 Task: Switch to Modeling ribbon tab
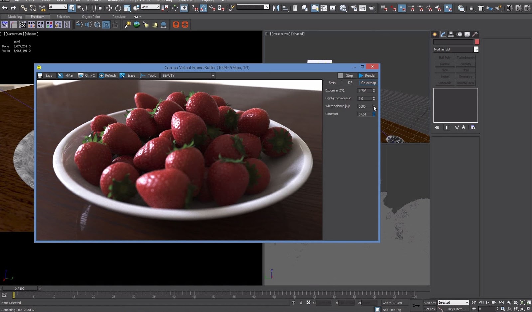[x=15, y=17]
